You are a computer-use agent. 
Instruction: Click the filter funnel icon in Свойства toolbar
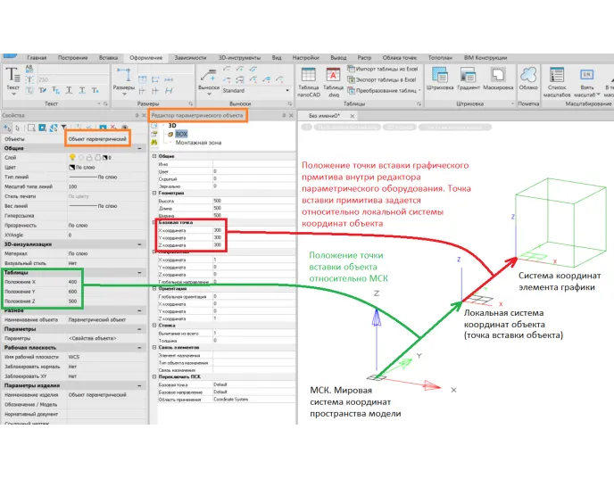(x=64, y=128)
